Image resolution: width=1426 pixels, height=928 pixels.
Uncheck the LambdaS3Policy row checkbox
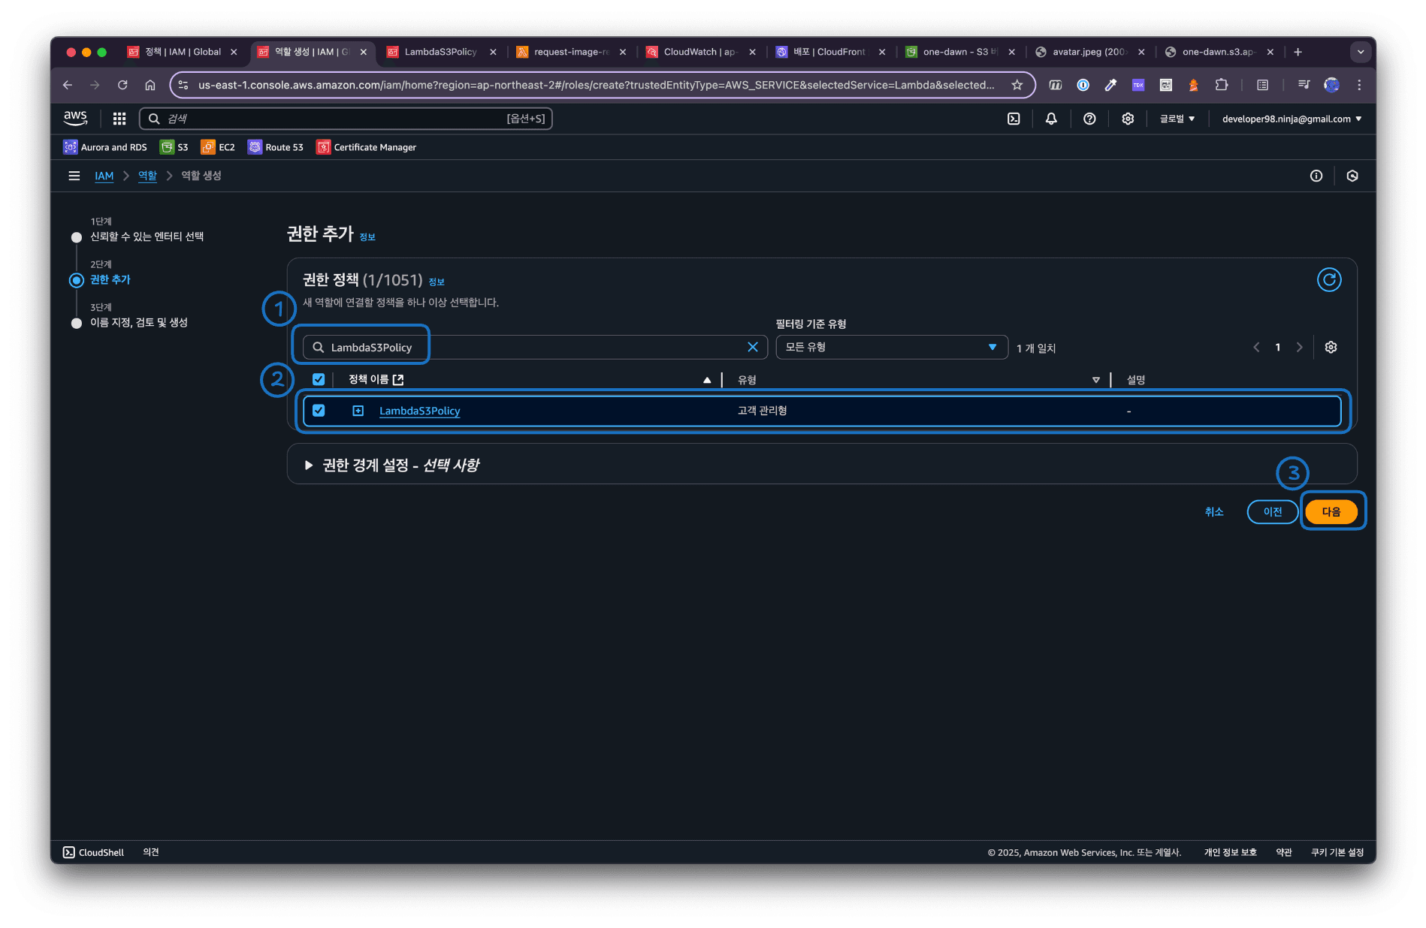(319, 411)
